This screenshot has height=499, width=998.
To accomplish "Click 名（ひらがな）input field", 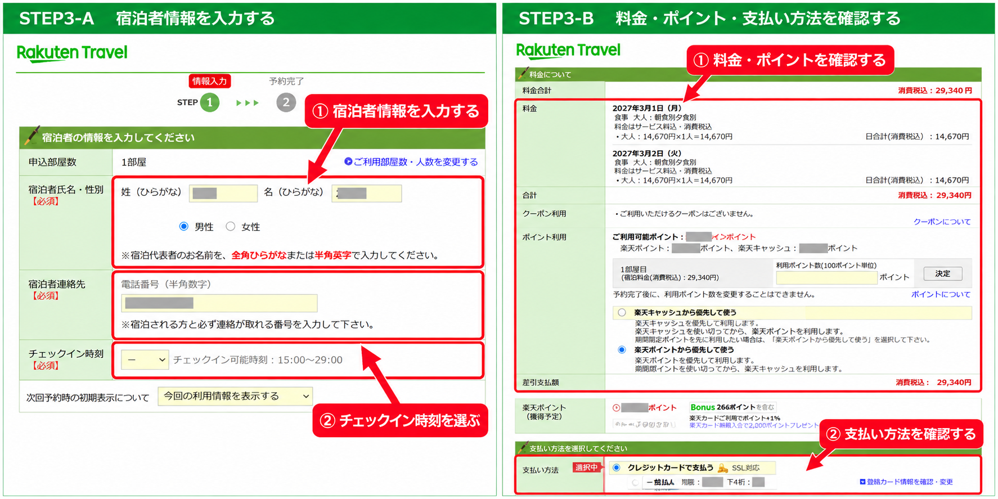I will click(x=367, y=193).
